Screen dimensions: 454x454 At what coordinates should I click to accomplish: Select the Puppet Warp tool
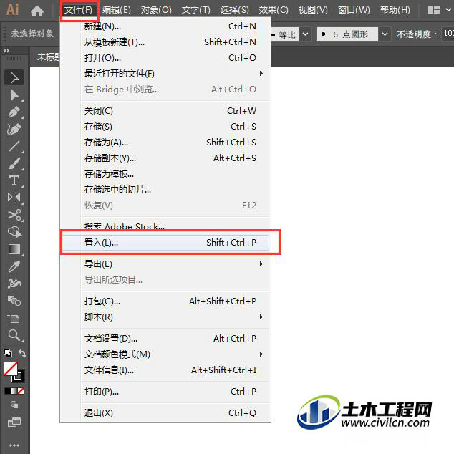(x=14, y=284)
